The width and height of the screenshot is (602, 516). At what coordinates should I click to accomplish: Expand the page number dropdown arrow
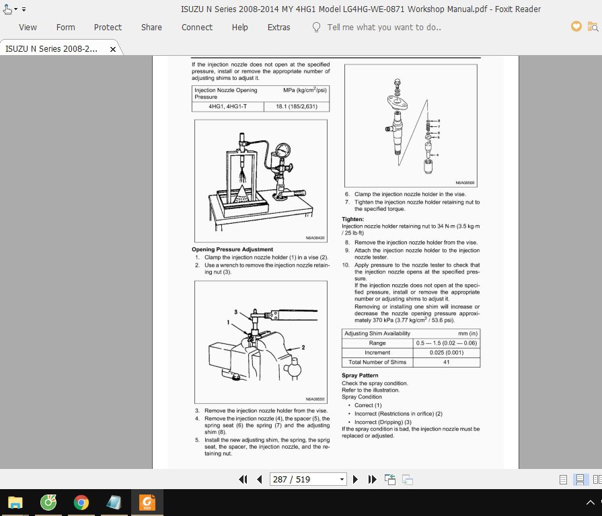pyautogui.click(x=342, y=479)
